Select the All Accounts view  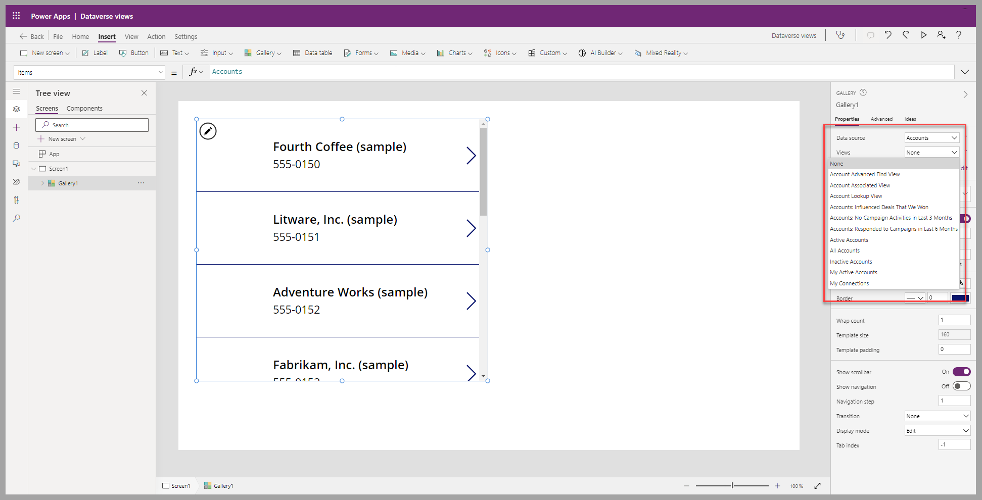pyautogui.click(x=894, y=251)
